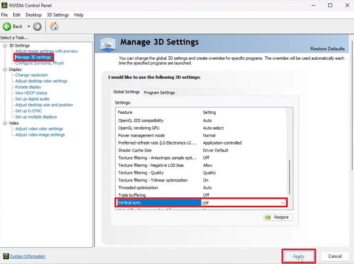Open Adjust video color settings
This screenshot has height=264, width=354.
(x=39, y=129)
